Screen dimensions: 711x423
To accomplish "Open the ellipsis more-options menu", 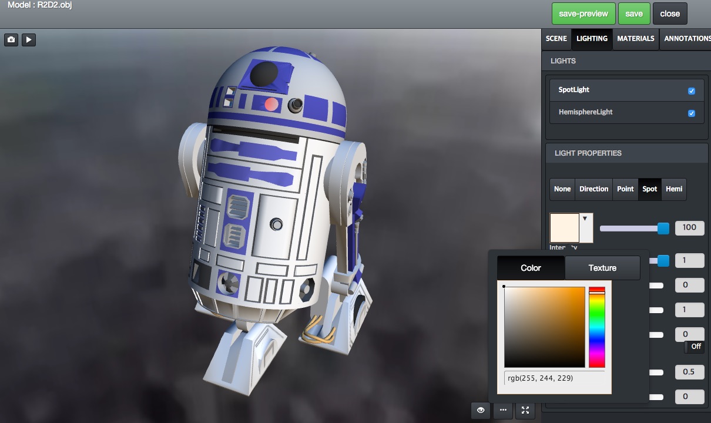I will (503, 410).
